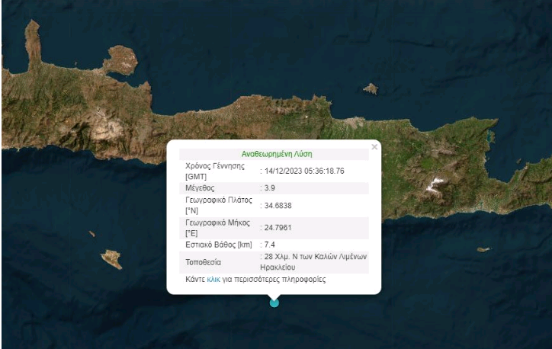Click the teal earthquake epicenter marker
Image resolution: width=552 pixels, height=349 pixels.
(274, 303)
